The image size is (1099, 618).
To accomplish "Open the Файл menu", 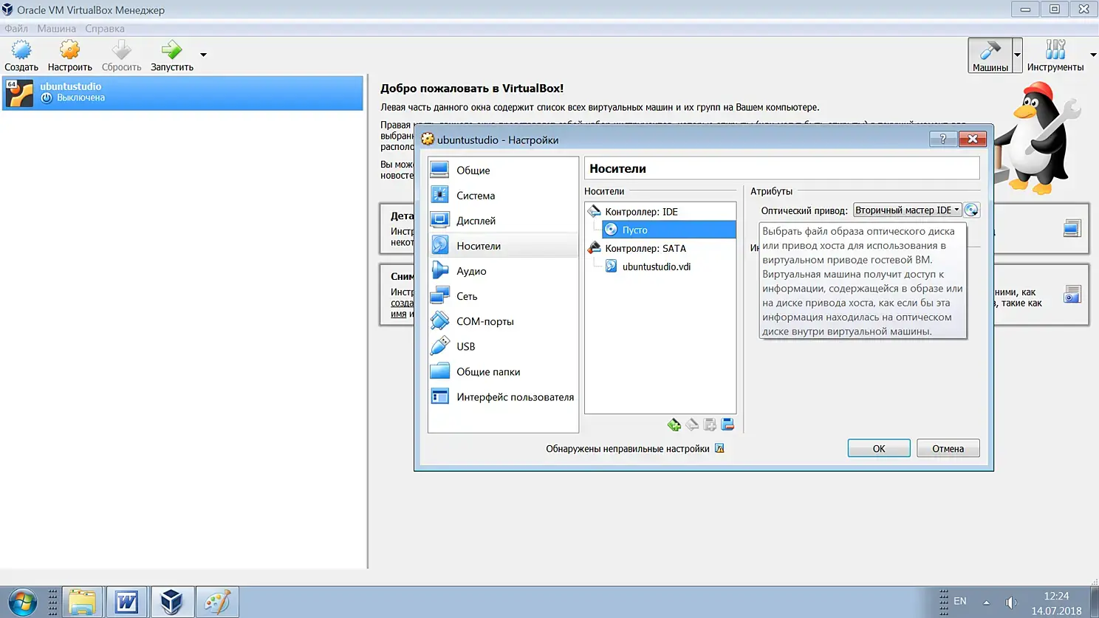I will 16,29.
